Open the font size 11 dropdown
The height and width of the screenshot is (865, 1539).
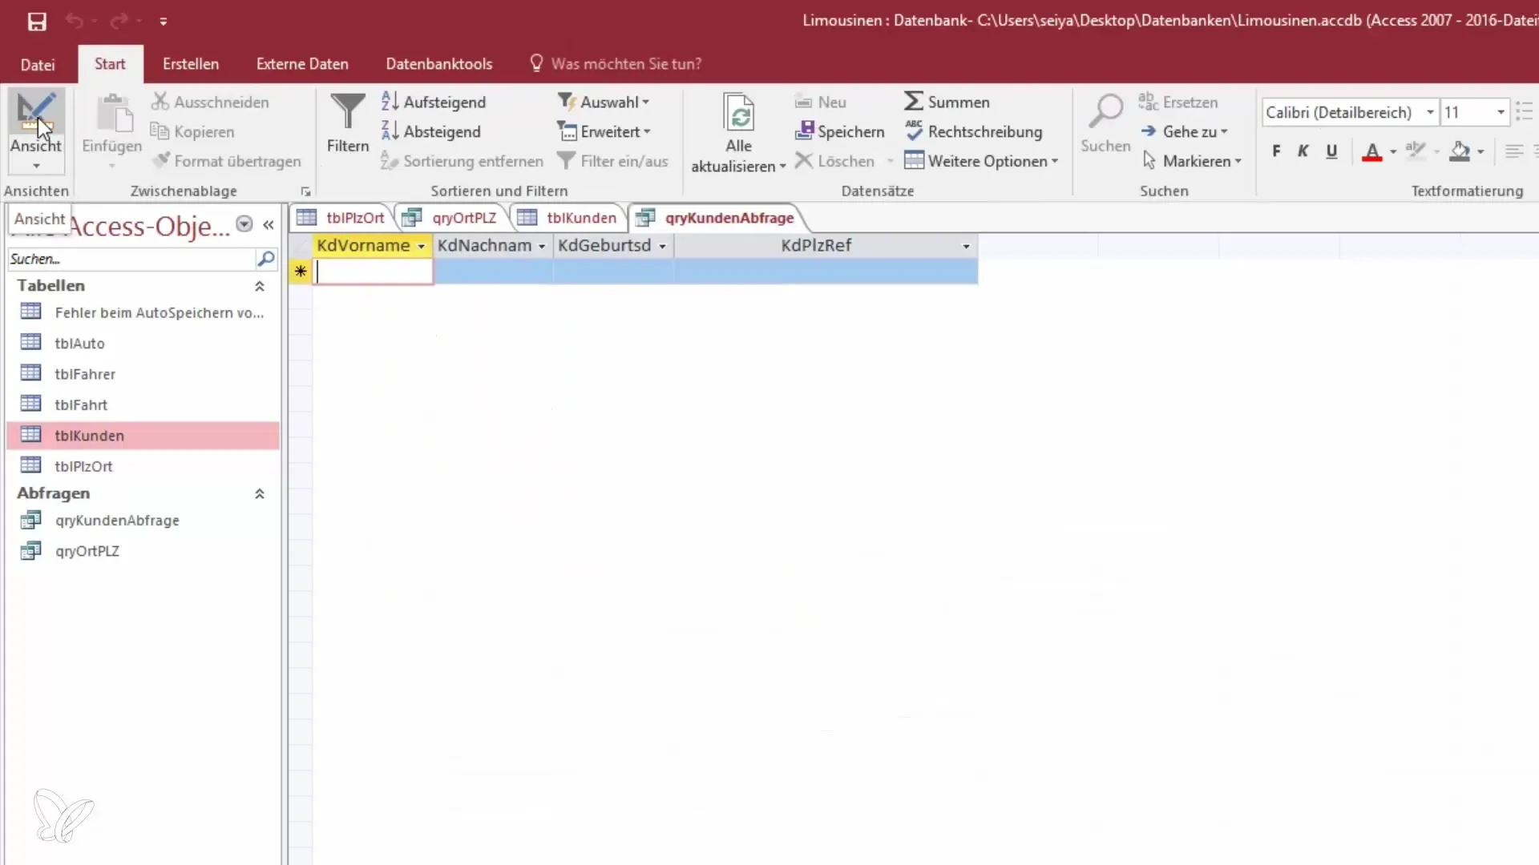point(1501,112)
